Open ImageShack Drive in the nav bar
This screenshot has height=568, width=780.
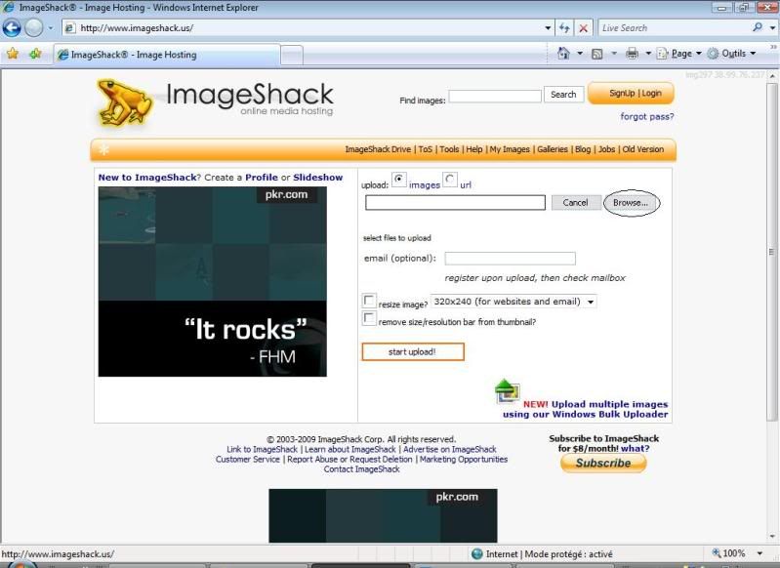click(x=378, y=149)
